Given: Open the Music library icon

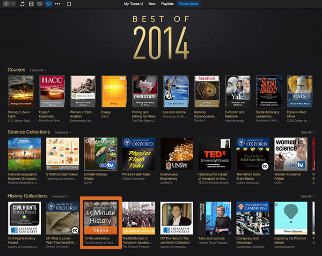Looking at the screenshot, I should coord(22,4).
